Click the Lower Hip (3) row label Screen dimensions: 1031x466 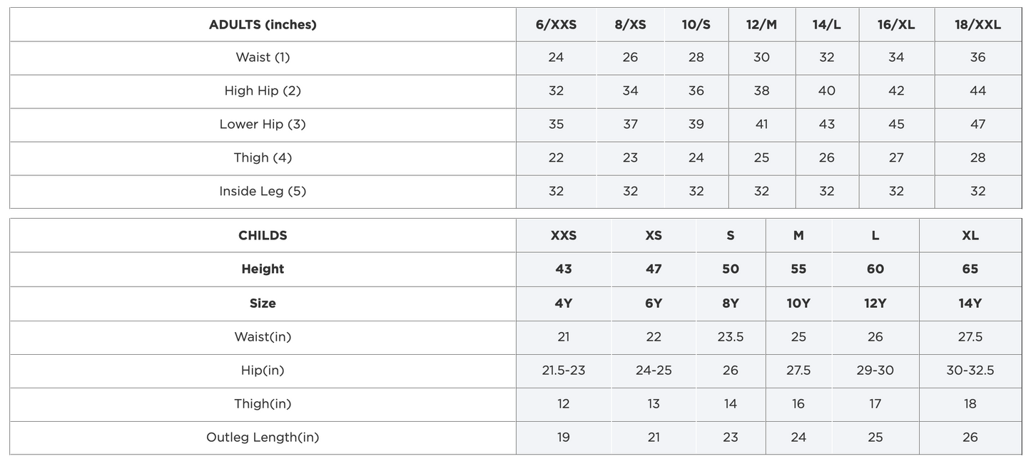(x=263, y=124)
